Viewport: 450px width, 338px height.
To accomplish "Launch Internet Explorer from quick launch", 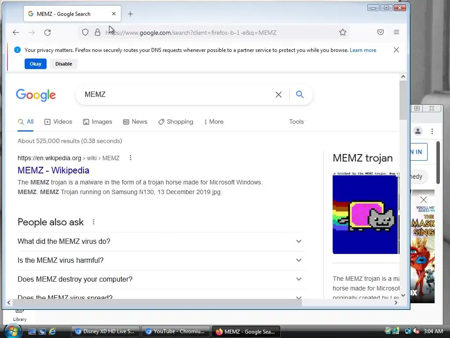I will pos(53,331).
